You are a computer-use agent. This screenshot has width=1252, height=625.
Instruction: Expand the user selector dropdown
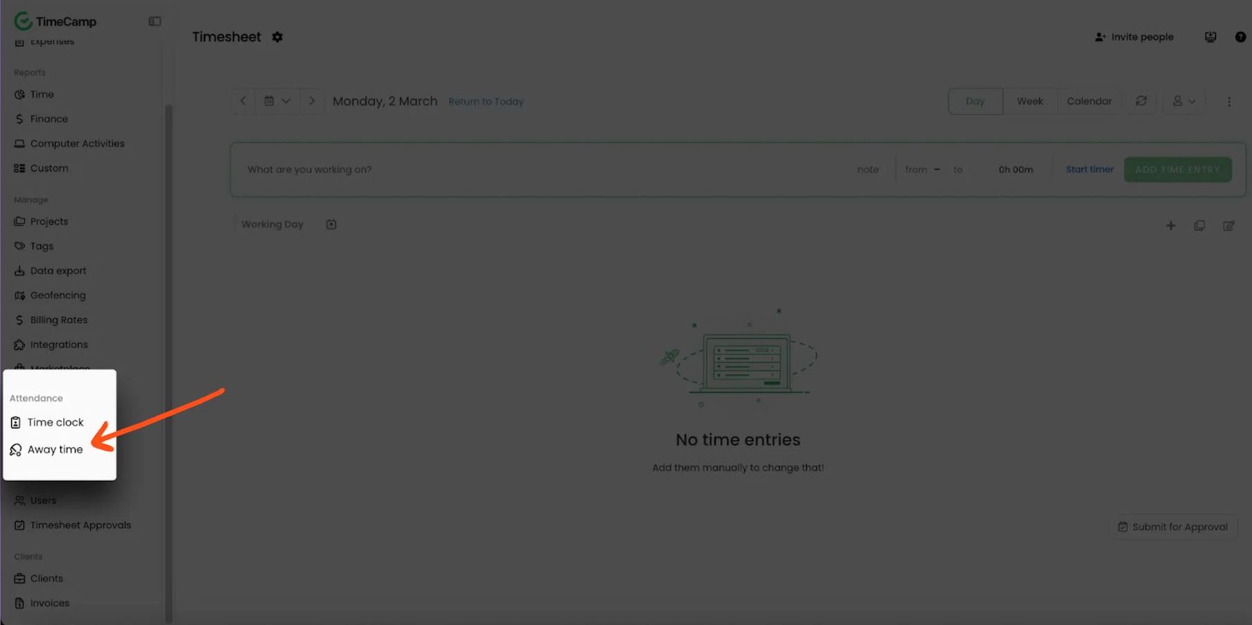click(1184, 101)
